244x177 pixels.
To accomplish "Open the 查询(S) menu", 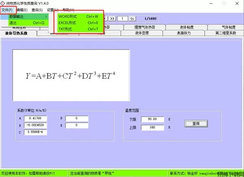I will 37,9.
